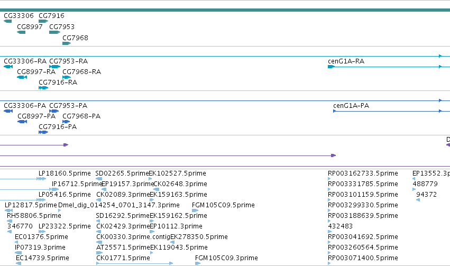Click the CK01771.5prime spliced alignment line
This screenshot has height=266, width=450.
pyautogui.click(x=135, y=263)
